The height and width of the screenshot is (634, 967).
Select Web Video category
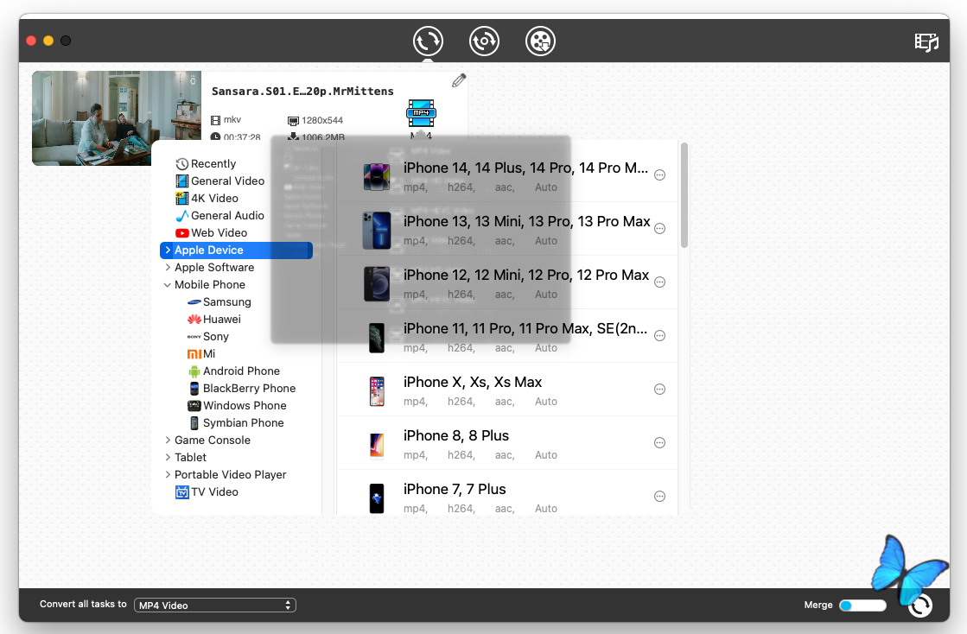coord(212,233)
